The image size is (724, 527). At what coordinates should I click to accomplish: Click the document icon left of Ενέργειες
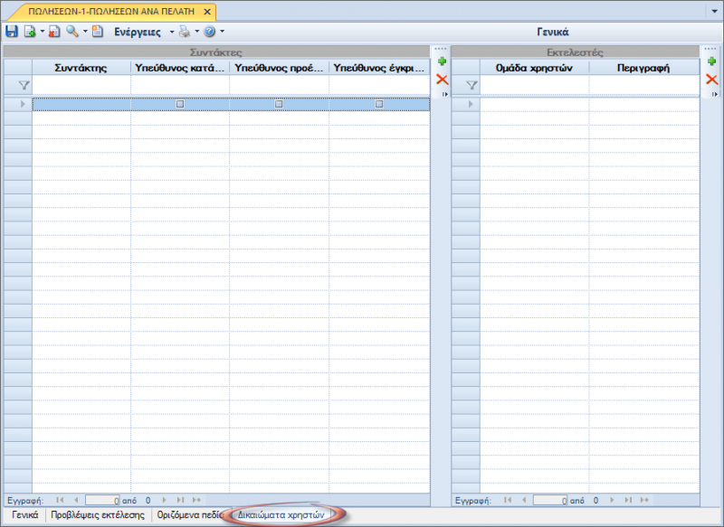[x=98, y=32]
